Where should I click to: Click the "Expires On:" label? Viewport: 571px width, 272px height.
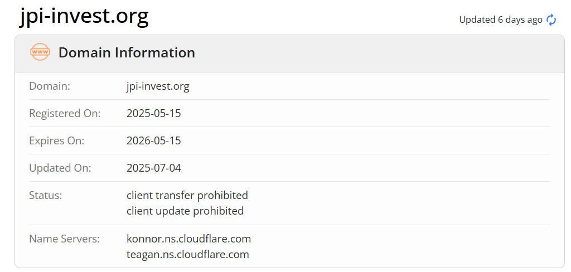click(x=57, y=141)
